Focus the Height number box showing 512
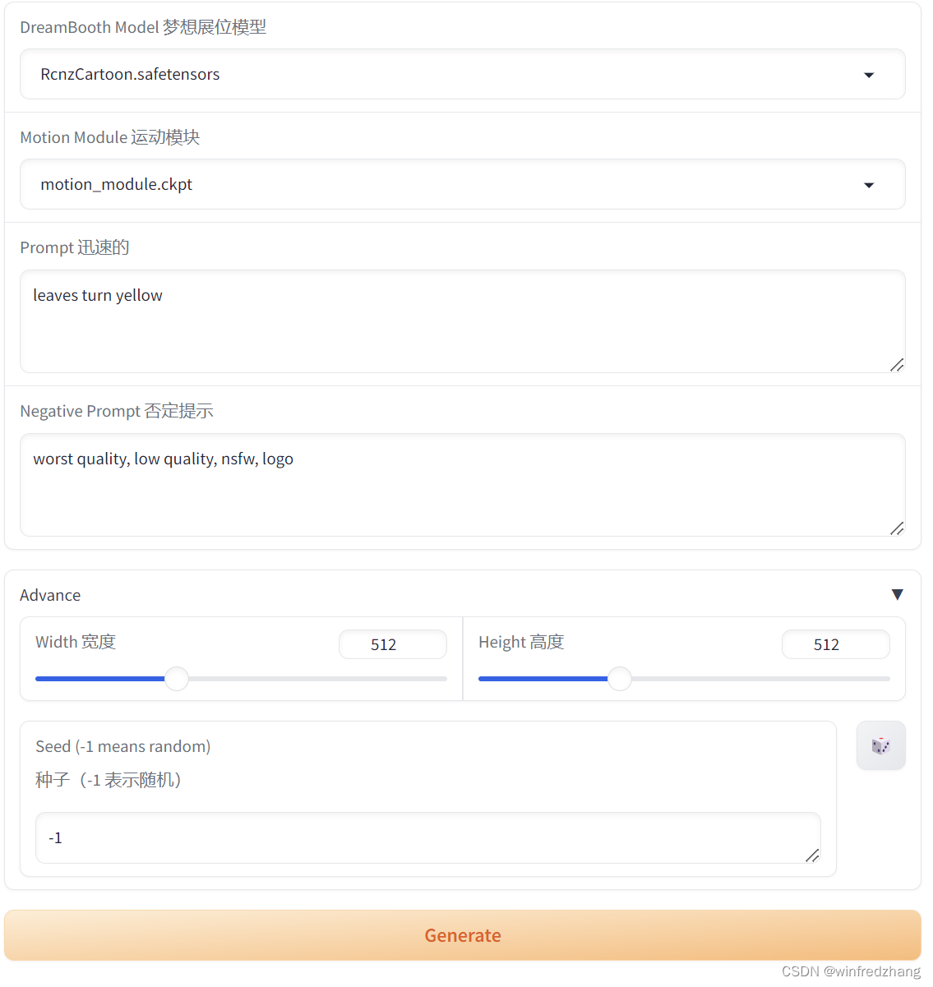 tap(836, 644)
